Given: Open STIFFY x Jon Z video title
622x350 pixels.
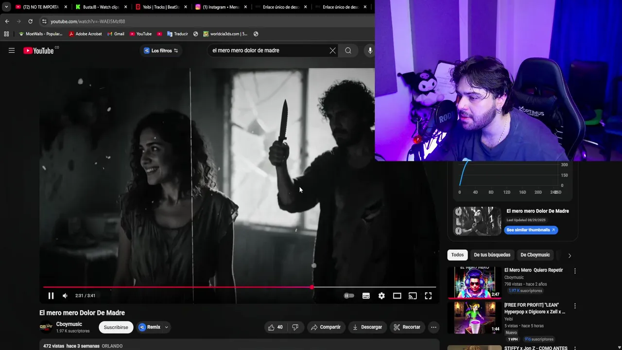Looking at the screenshot, I should point(536,348).
